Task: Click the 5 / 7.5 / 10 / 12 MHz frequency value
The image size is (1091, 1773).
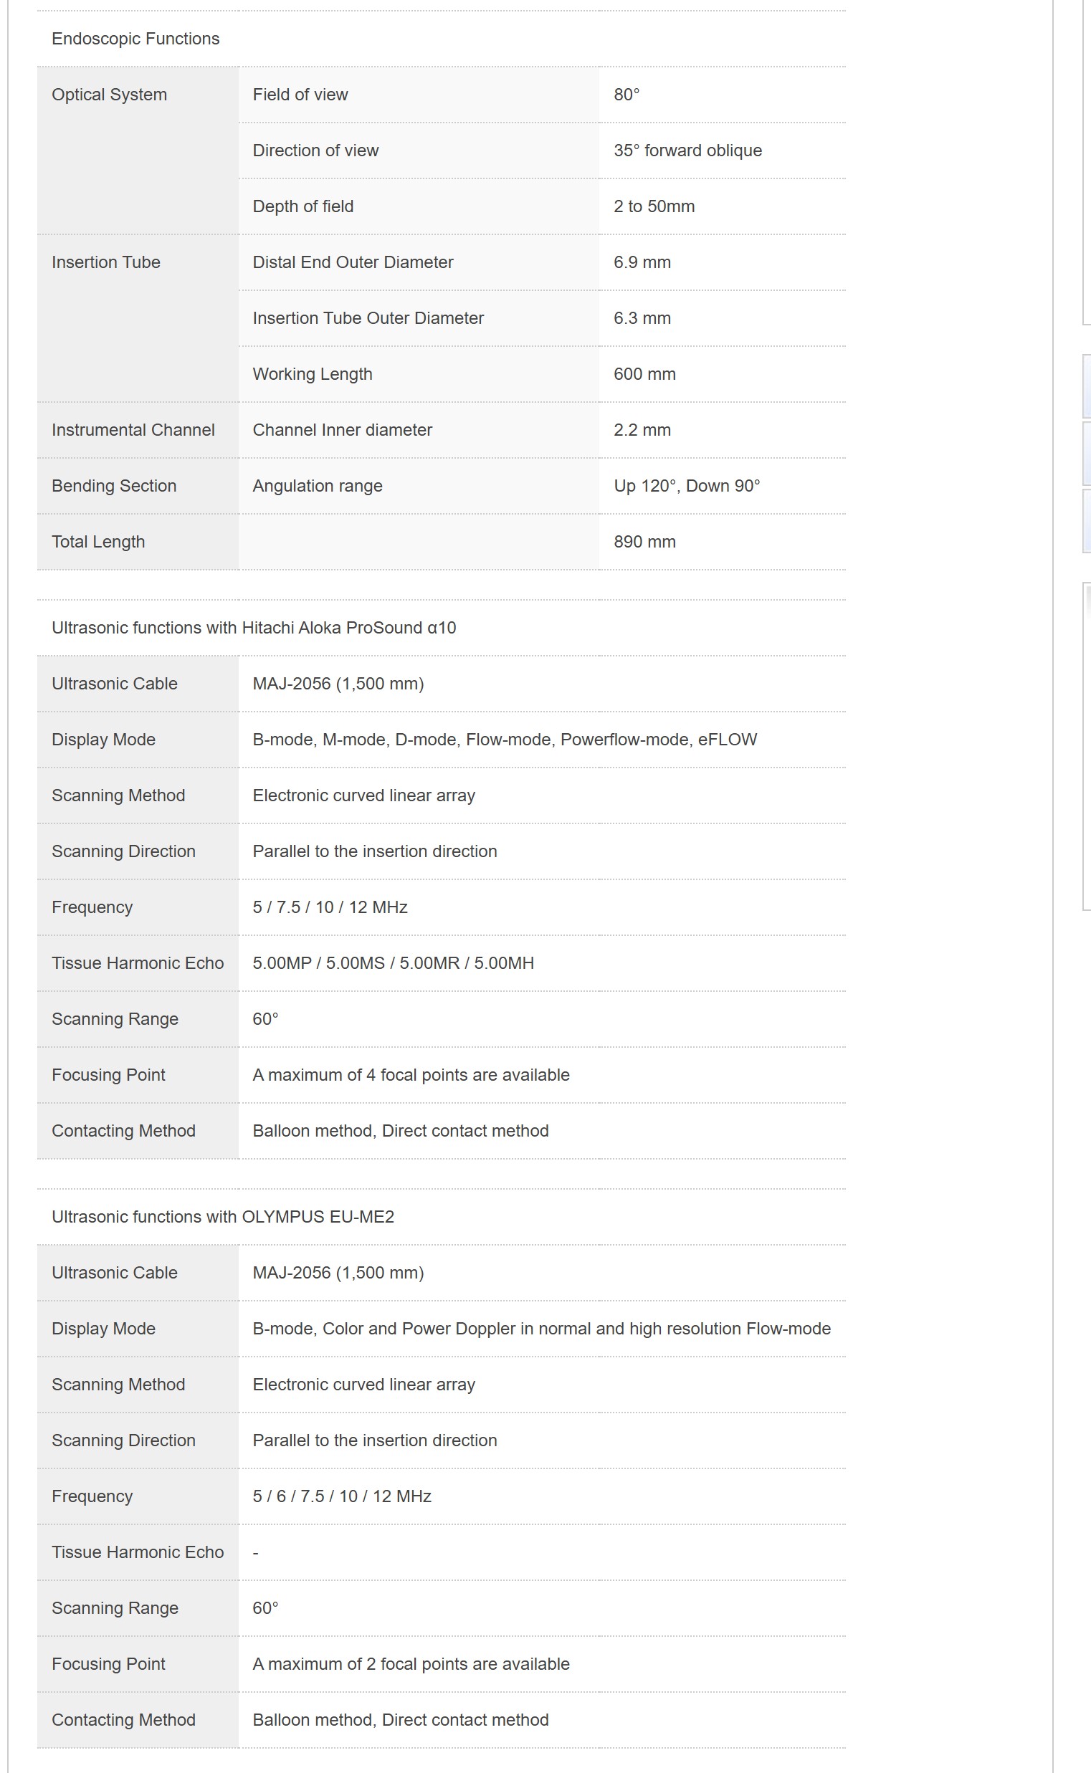Action: point(330,907)
